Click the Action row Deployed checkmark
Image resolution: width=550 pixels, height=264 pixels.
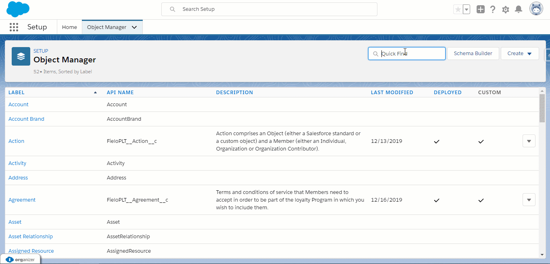[x=436, y=142]
